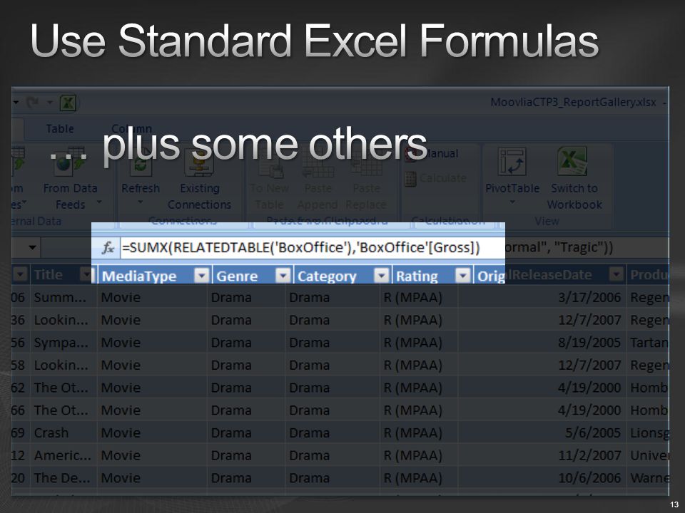Click the Unive producer cell
The width and height of the screenshot is (685, 513).
click(649, 455)
